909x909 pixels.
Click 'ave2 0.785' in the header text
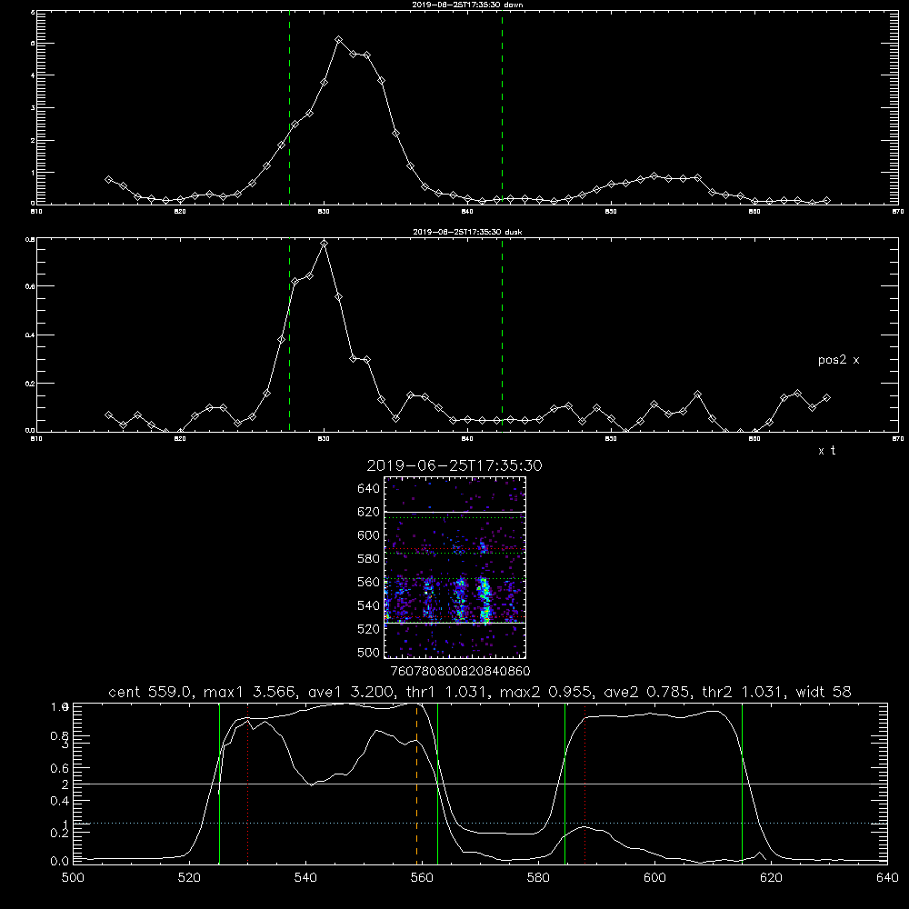click(644, 692)
